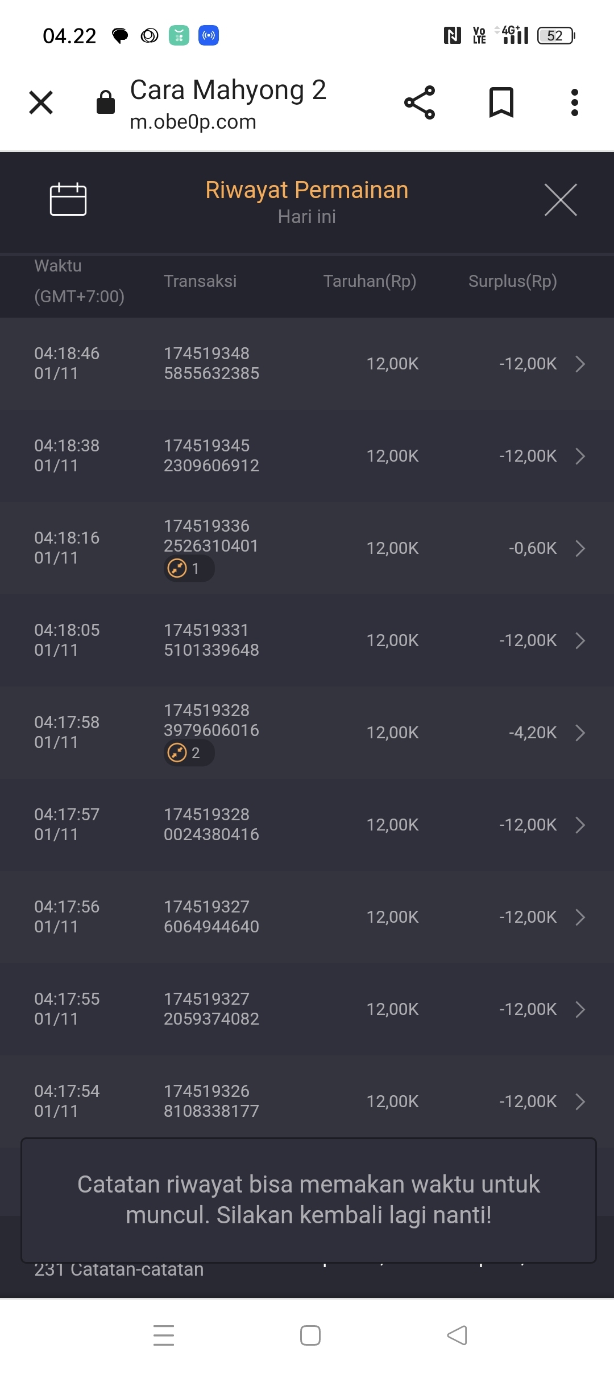Screen dimensions: 614x1373
Task: Expand details for the 04:18:46 transaction
Action: (x=580, y=364)
